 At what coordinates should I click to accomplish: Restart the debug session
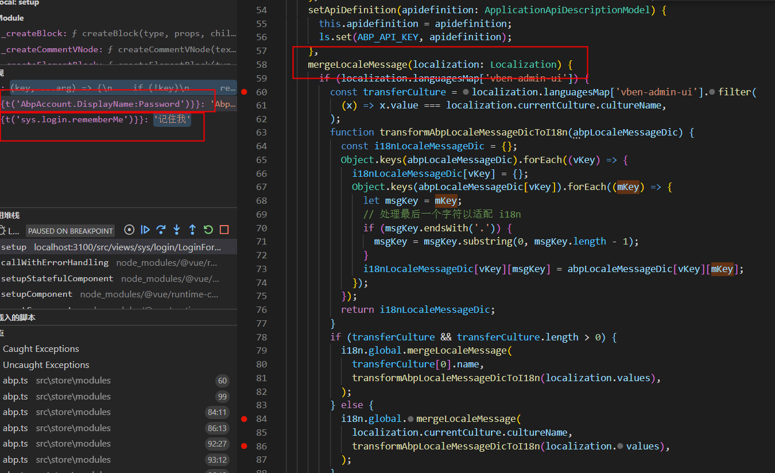(x=207, y=230)
